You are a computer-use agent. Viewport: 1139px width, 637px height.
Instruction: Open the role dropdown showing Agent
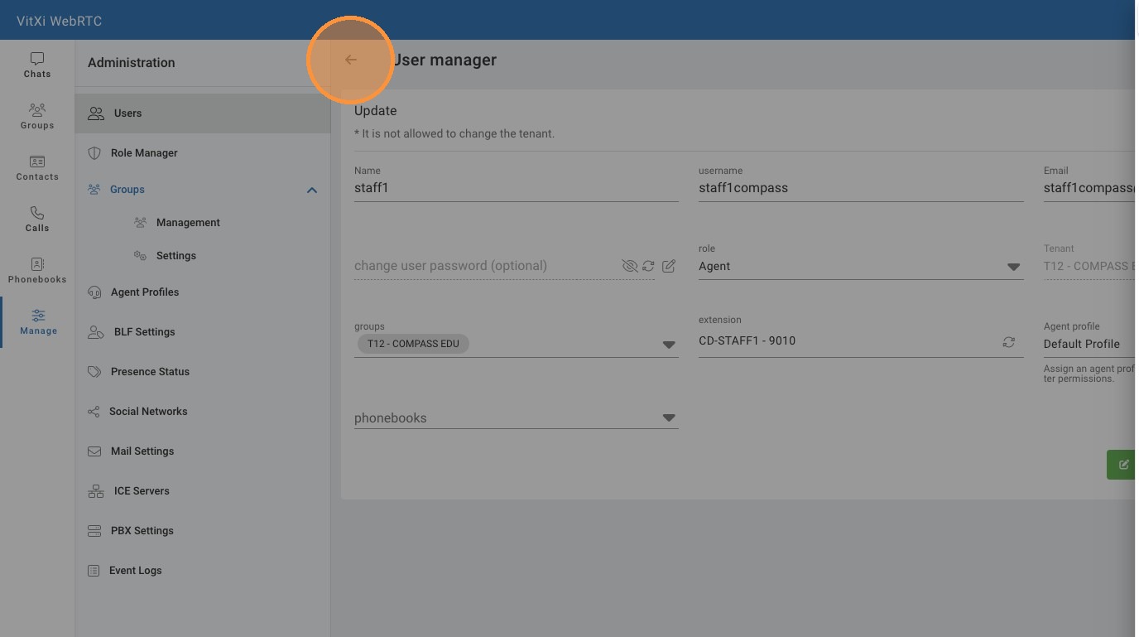(x=1013, y=267)
